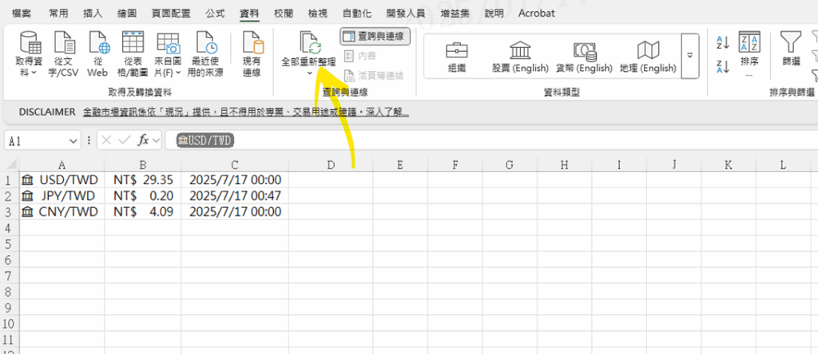The height and width of the screenshot is (354, 818).
Task: Expand the data types gallery dropdown
Action: coord(689,55)
